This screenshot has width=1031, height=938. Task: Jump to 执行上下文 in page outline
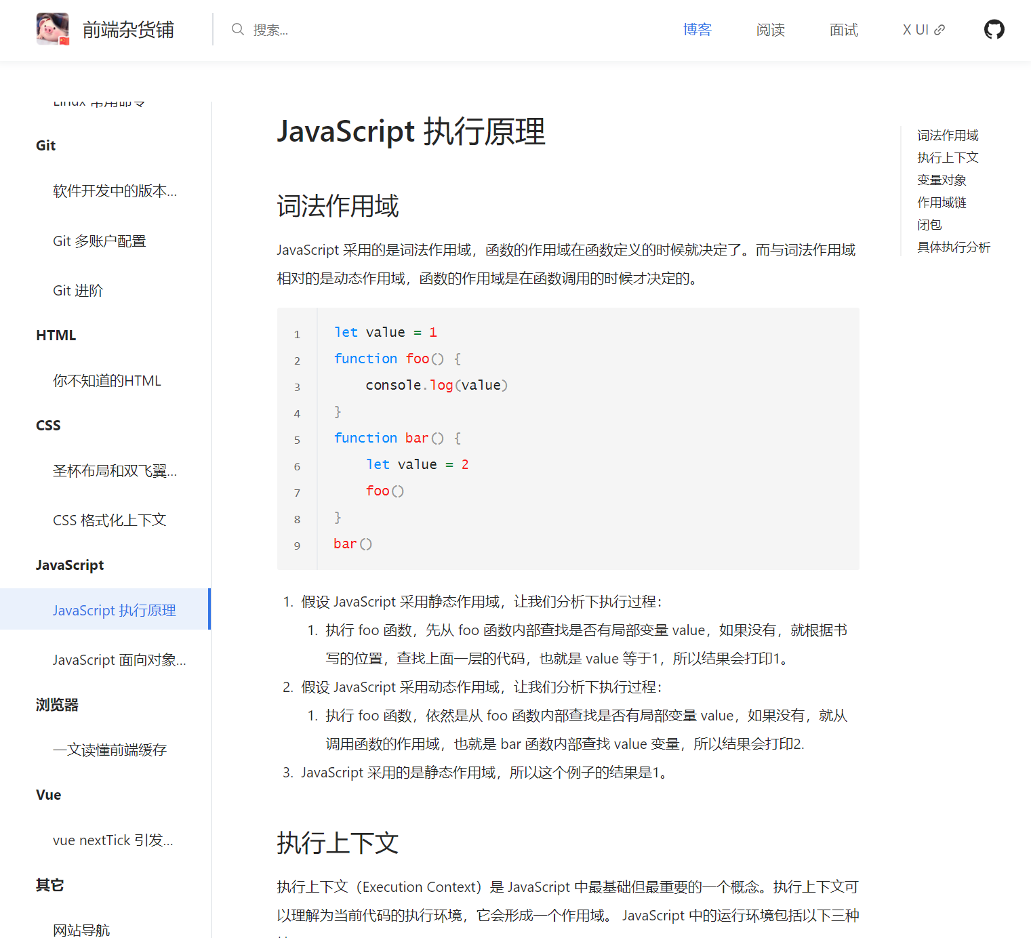pos(948,158)
